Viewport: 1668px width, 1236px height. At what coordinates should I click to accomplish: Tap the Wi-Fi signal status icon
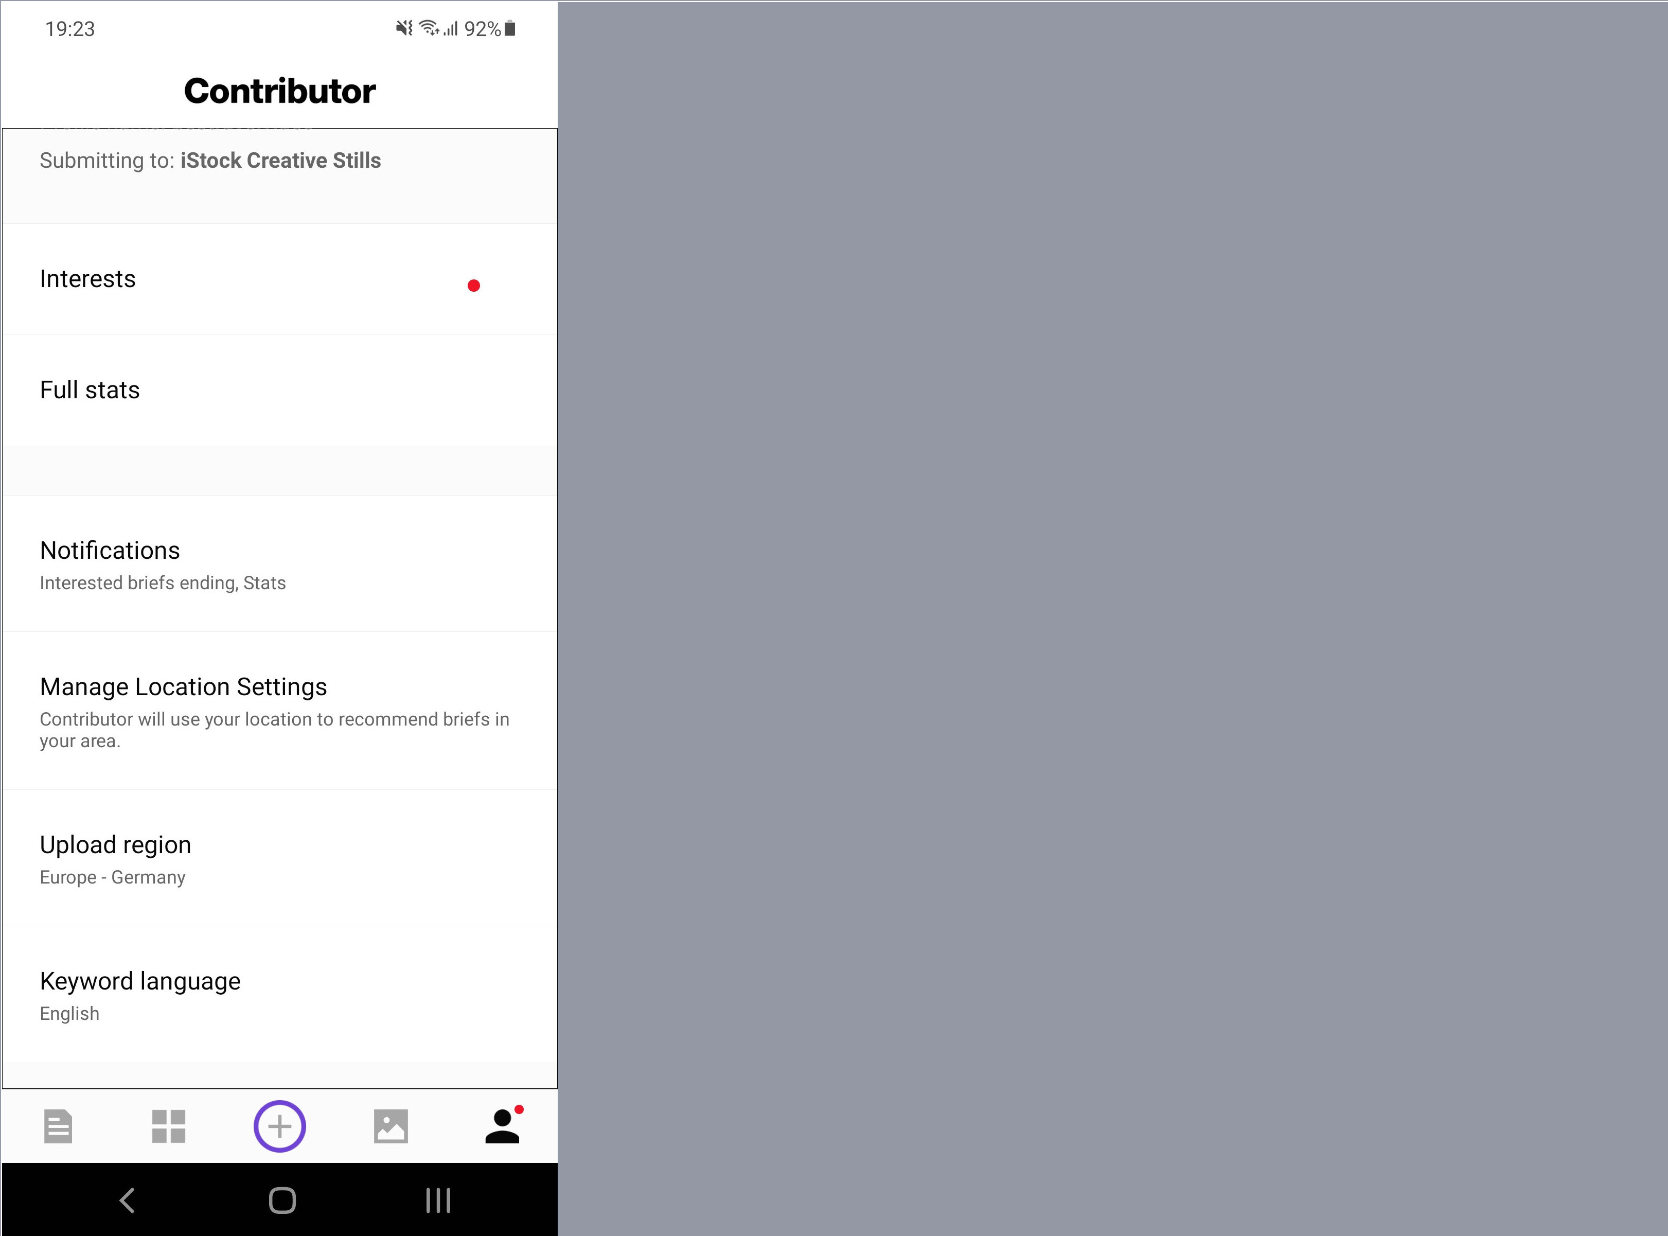coord(429,28)
